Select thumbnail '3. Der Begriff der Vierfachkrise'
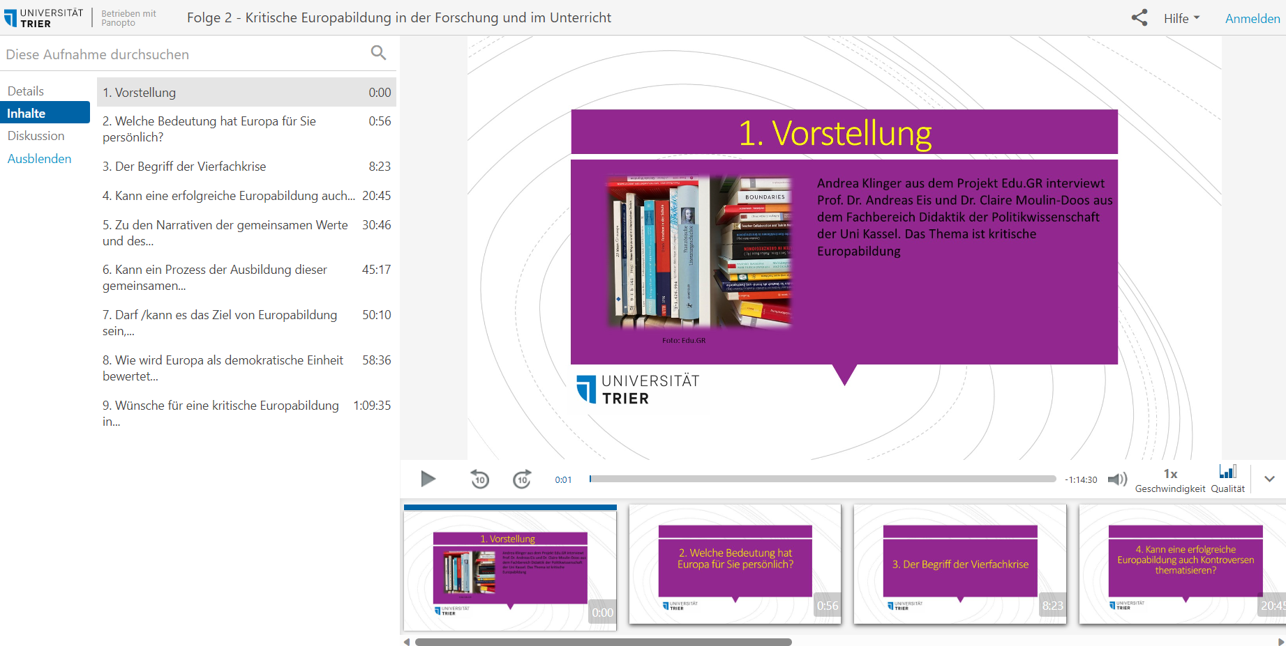The width and height of the screenshot is (1286, 646). 960,564
